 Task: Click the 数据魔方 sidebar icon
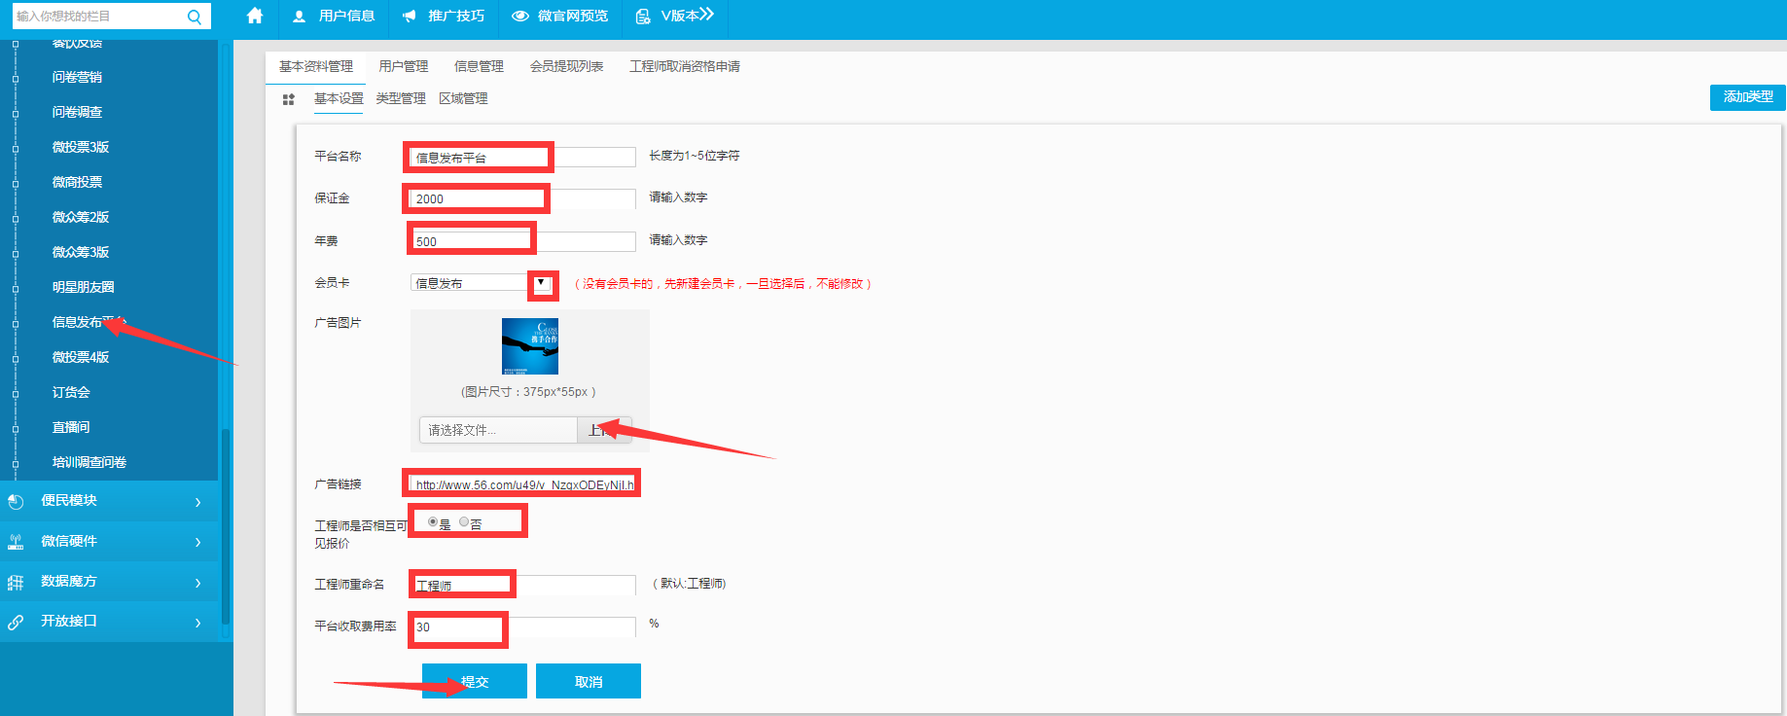pos(16,582)
